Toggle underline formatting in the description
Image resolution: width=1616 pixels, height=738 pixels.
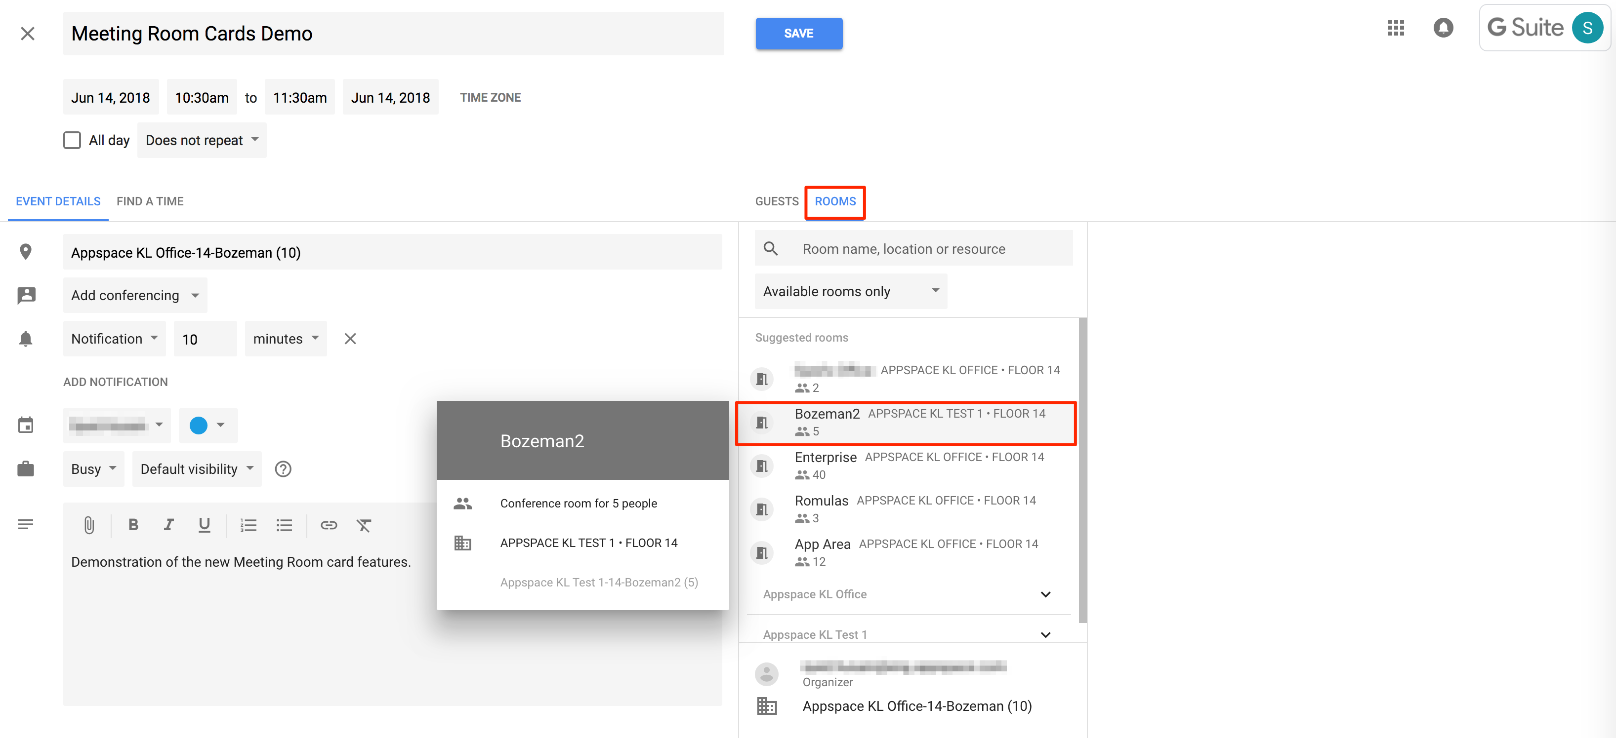204,525
